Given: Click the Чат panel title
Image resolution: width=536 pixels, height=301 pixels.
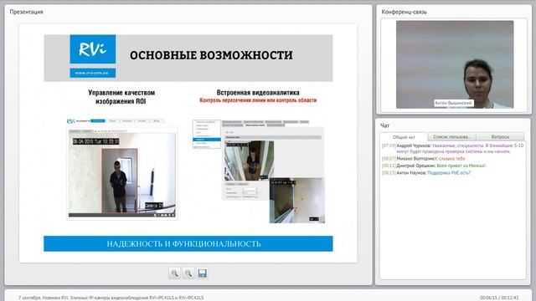Looking at the screenshot, I should point(385,125).
